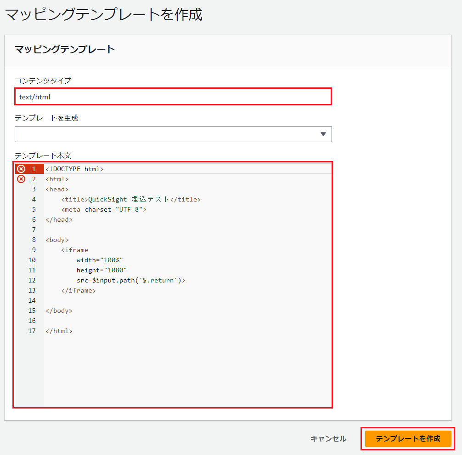Click the </head> closing tag line
This screenshot has height=455, width=462.
click(x=59, y=219)
